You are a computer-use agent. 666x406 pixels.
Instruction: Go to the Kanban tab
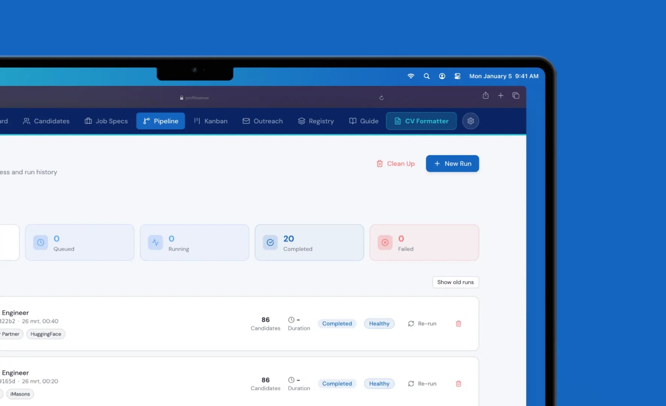coord(211,121)
